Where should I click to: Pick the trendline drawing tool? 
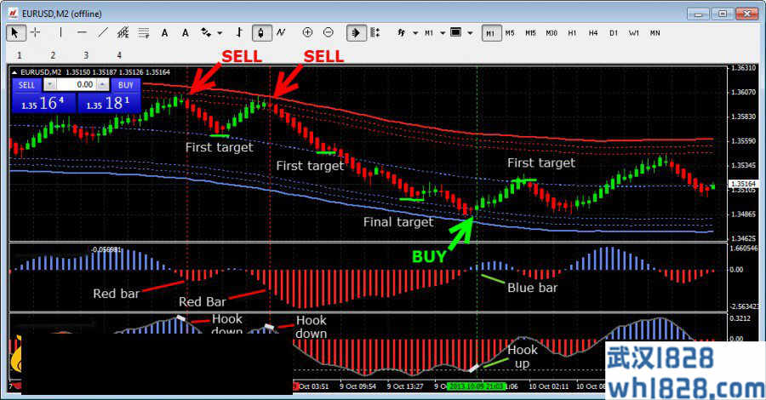coord(103,32)
